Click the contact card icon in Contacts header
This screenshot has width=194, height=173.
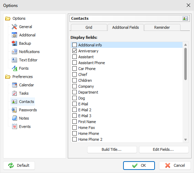pyautogui.click(x=185, y=18)
